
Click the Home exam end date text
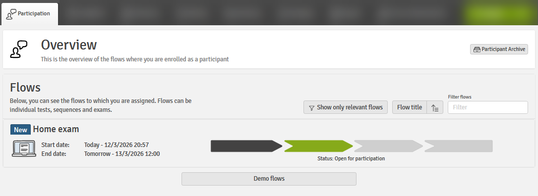[x=122, y=154]
